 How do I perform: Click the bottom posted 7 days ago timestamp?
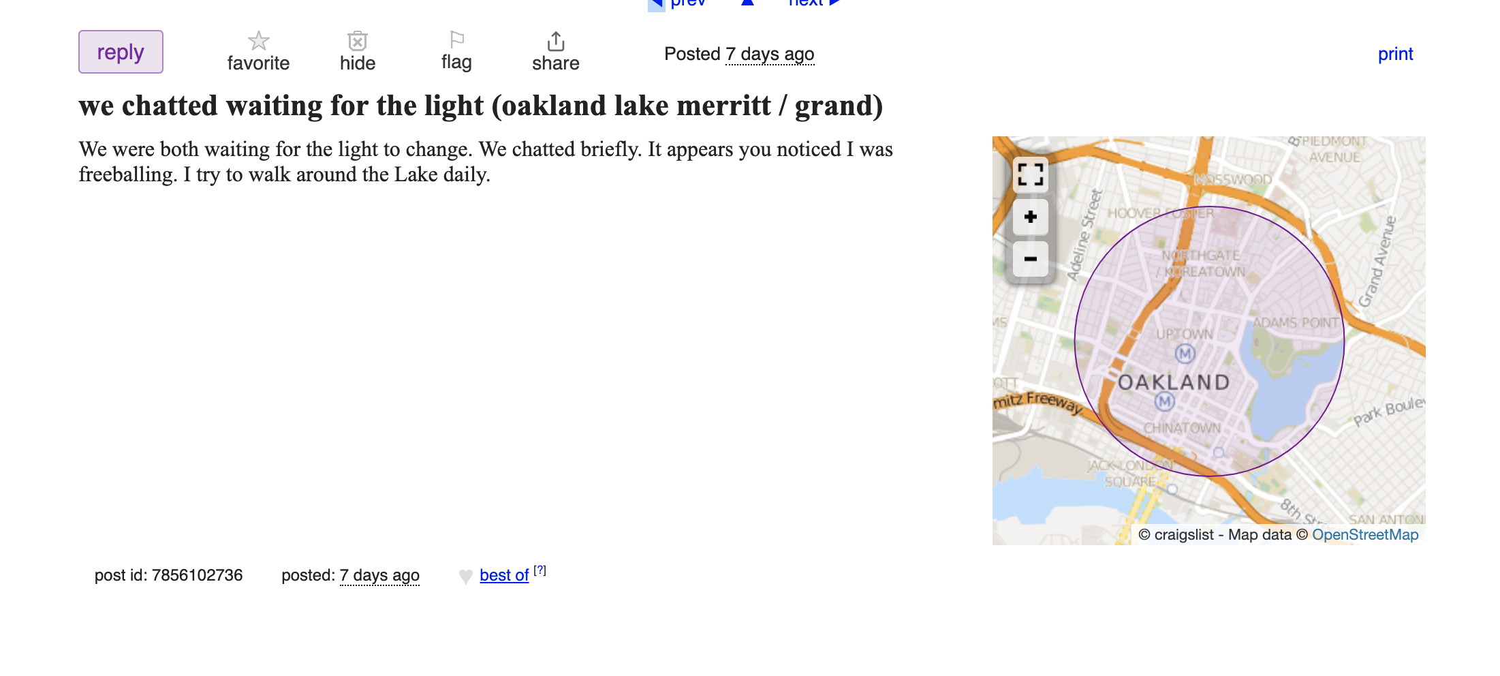379,575
